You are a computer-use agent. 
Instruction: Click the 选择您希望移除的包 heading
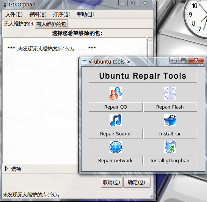[x=77, y=33]
